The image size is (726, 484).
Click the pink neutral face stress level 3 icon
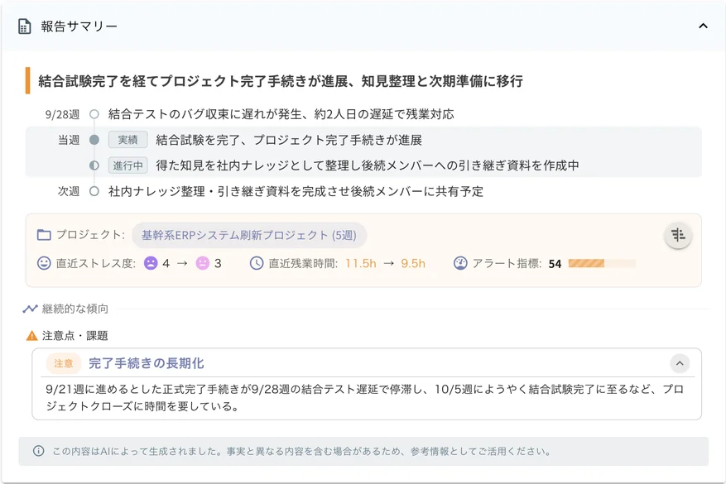click(x=202, y=263)
